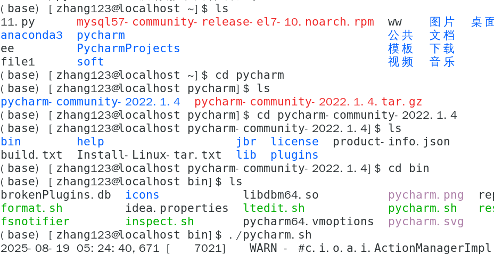Click the 公共 directory name
Viewport: 494px width, 254px height.
pos(400,35)
